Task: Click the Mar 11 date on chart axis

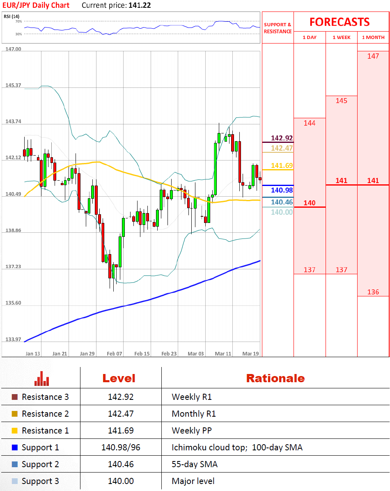Action: (x=223, y=353)
